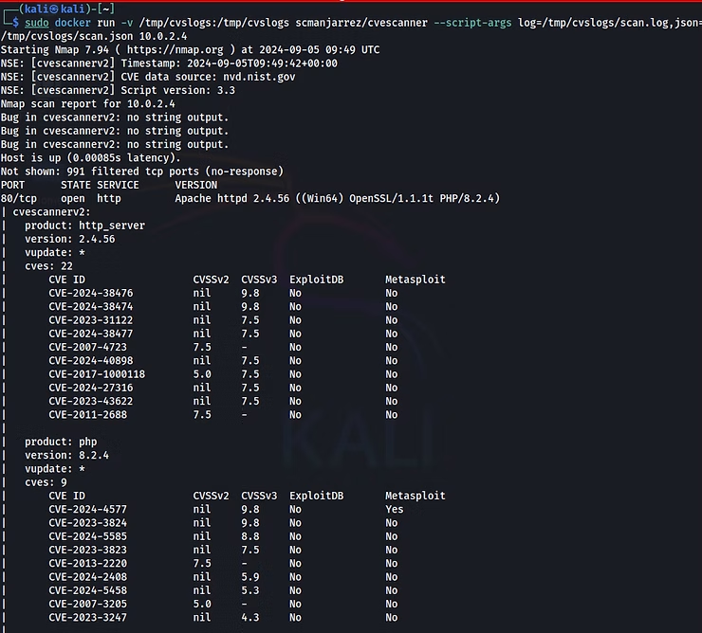Click 'https://nmap.org' URL in output
702x633 pixels.
[x=175, y=49]
